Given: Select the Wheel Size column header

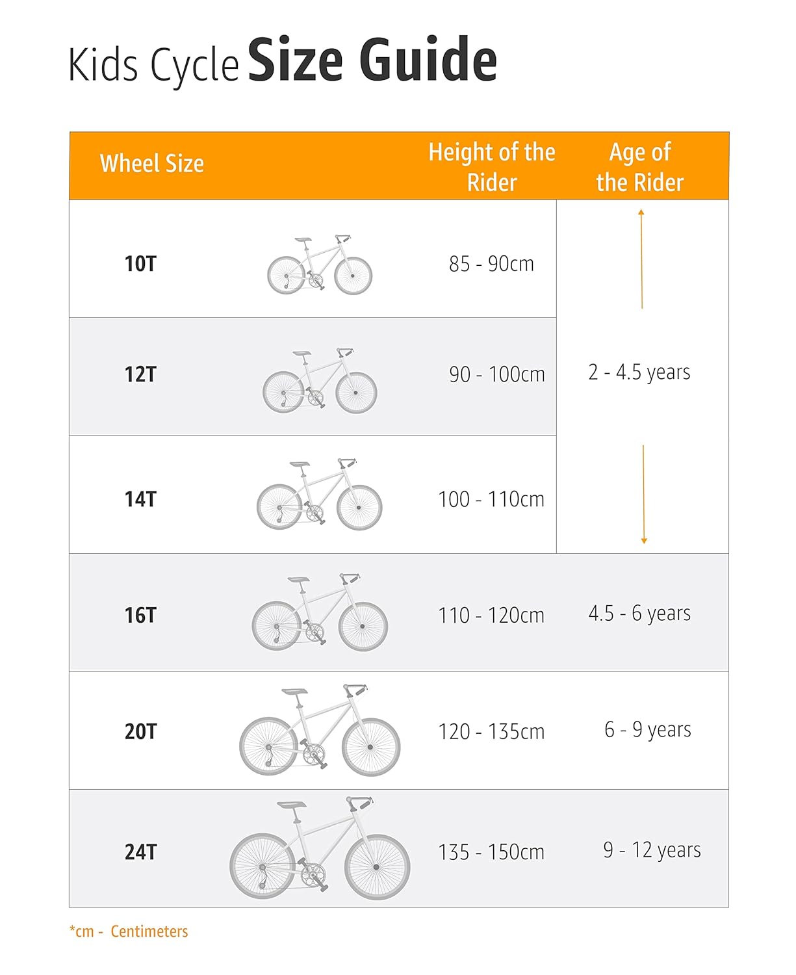Looking at the screenshot, I should pos(152,164).
